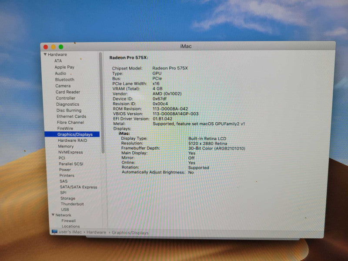The height and width of the screenshot is (261, 348).
Task: Select the Chipset Model value text
Action: [x=170, y=68]
